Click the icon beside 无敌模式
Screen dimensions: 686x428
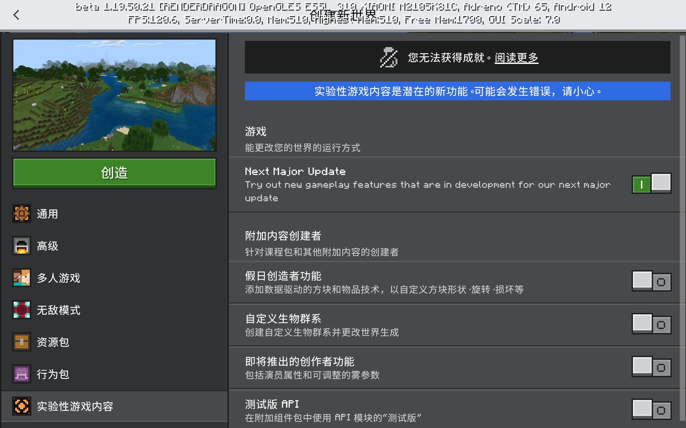pos(21,310)
